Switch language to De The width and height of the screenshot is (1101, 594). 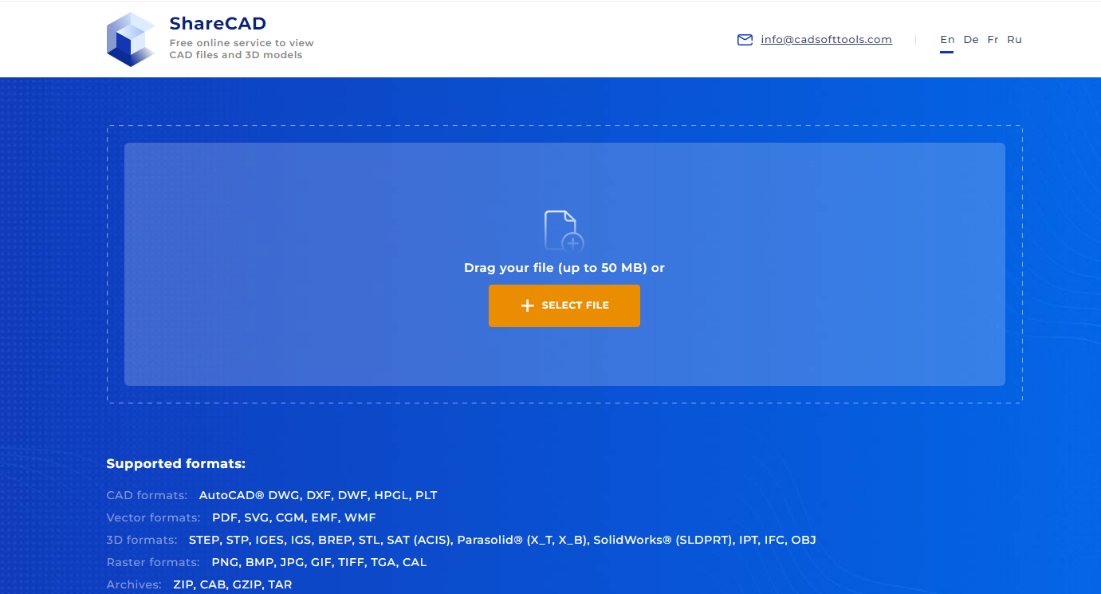971,39
